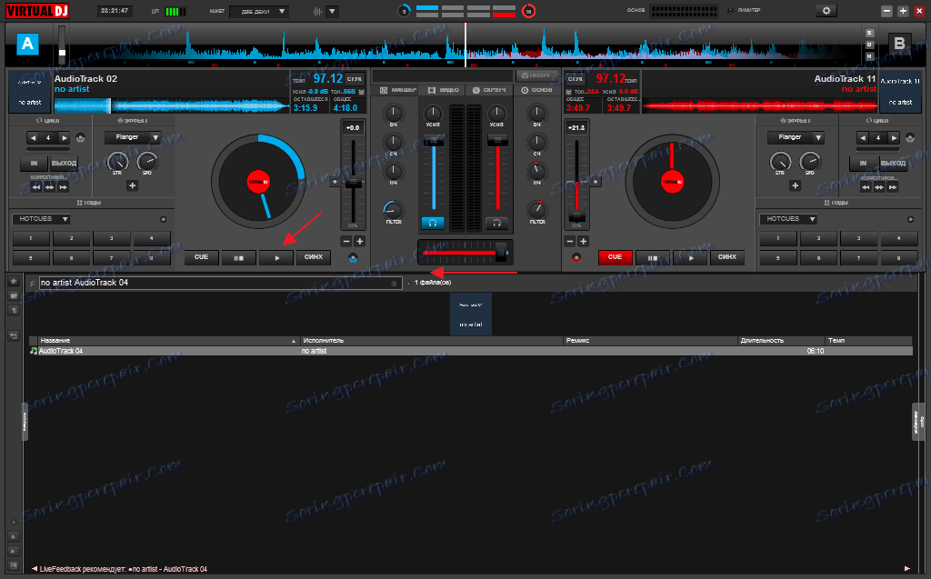Click the СИНХ sync button on deck A
The width and height of the screenshot is (931, 579).
tap(314, 257)
